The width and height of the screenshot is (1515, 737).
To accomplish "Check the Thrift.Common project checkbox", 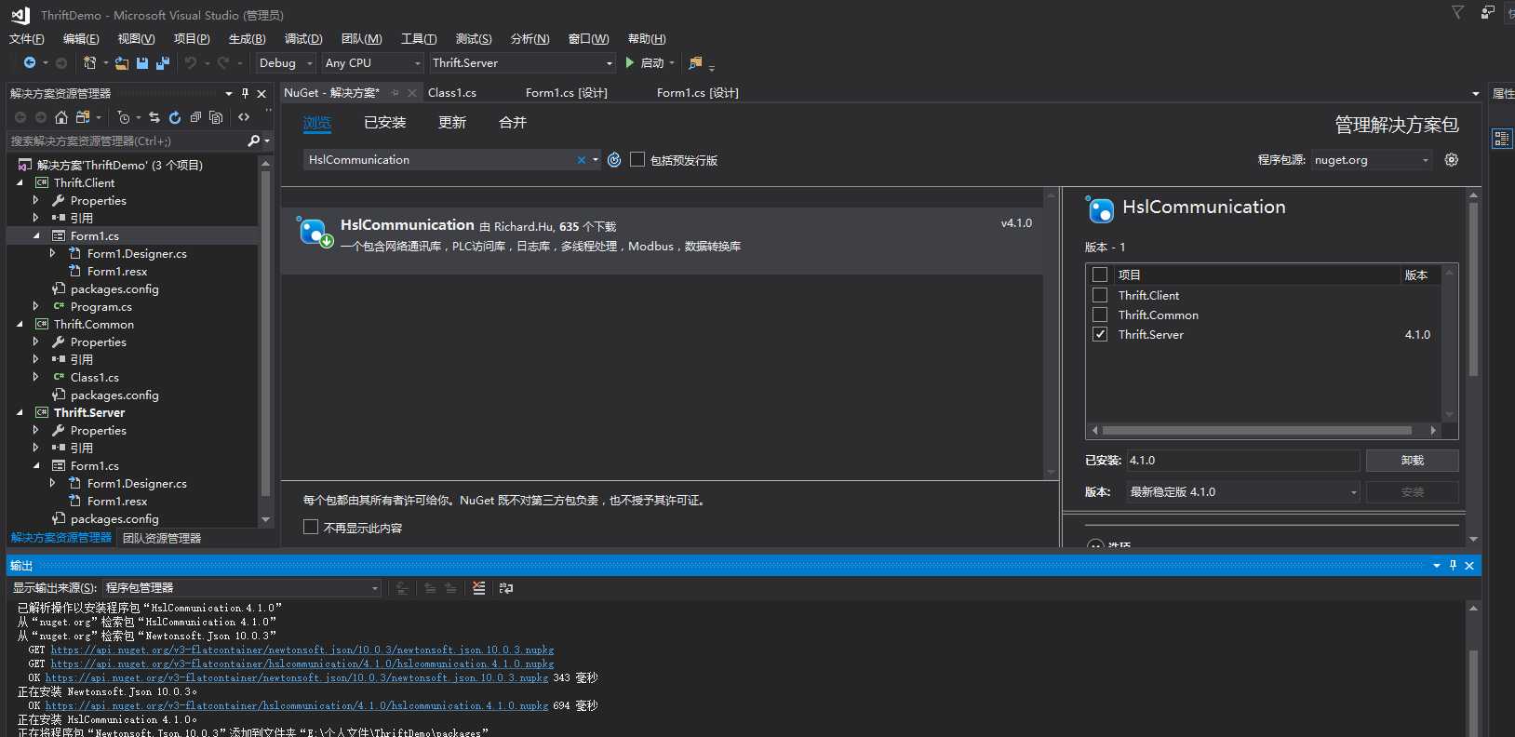I will 1100,315.
